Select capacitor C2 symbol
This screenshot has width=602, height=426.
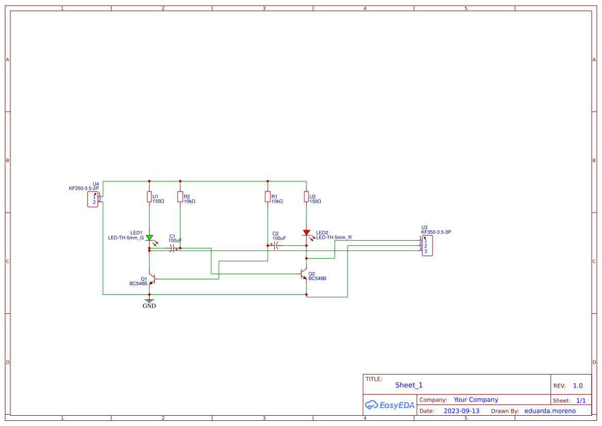[x=276, y=245]
